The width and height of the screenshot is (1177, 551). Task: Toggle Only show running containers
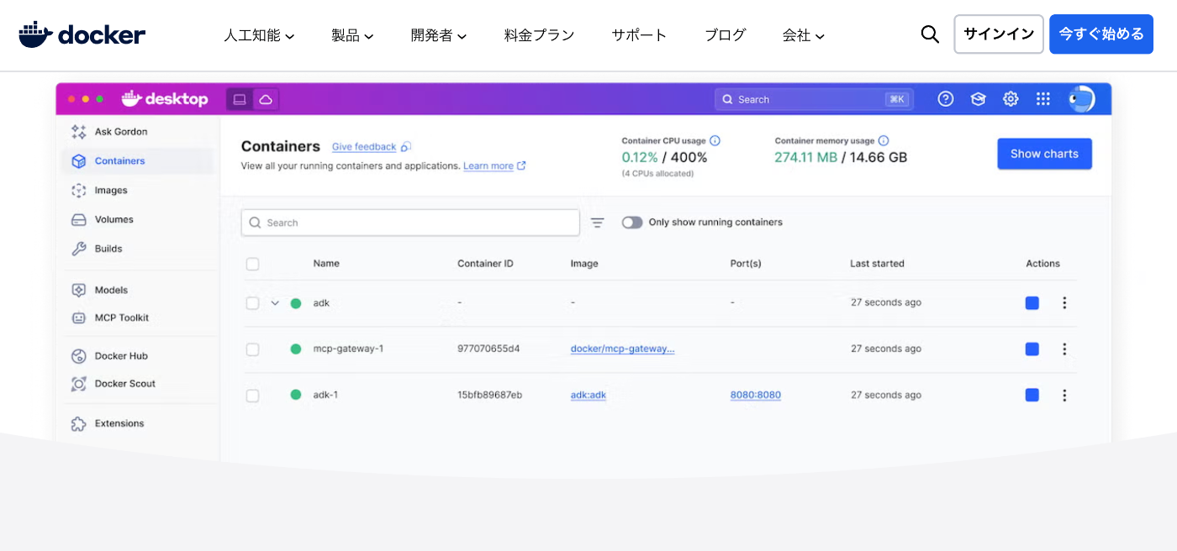tap(632, 223)
